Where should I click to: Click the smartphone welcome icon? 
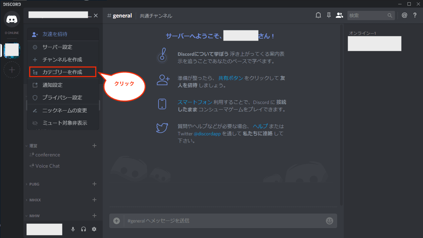162,104
